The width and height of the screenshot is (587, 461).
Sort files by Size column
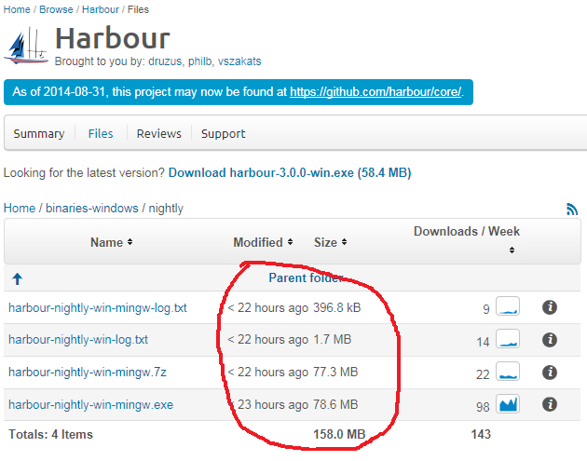[330, 242]
